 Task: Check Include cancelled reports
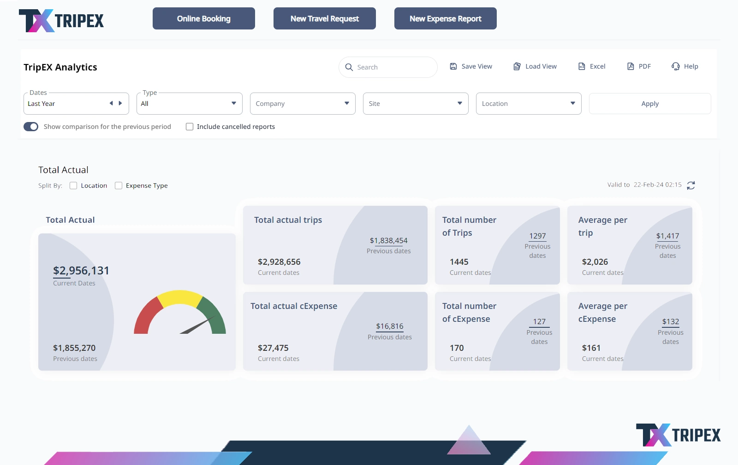tap(190, 127)
